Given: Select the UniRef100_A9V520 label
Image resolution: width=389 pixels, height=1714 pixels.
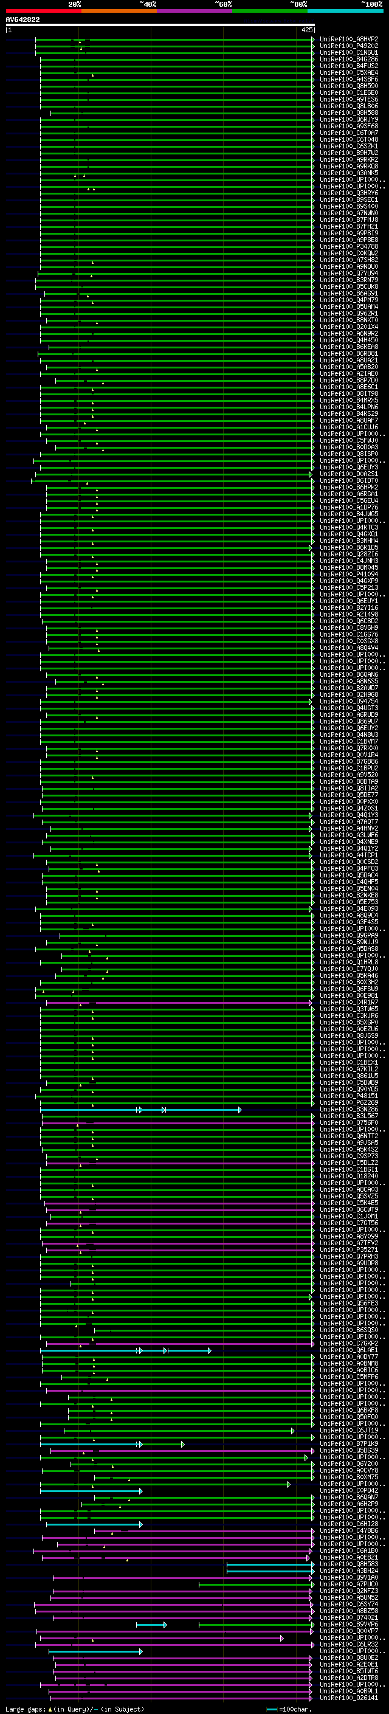Looking at the screenshot, I should pos(348,775).
